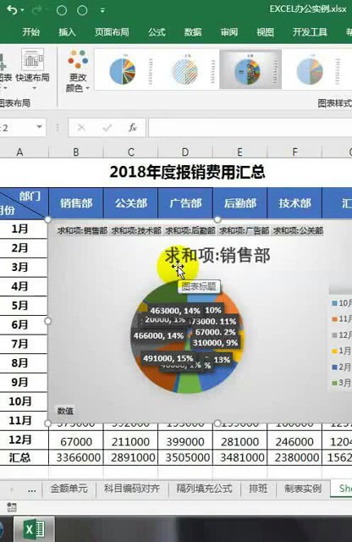The width and height of the screenshot is (352, 542).
Task: Click the Redo arrow icon
Action: click(36, 10)
